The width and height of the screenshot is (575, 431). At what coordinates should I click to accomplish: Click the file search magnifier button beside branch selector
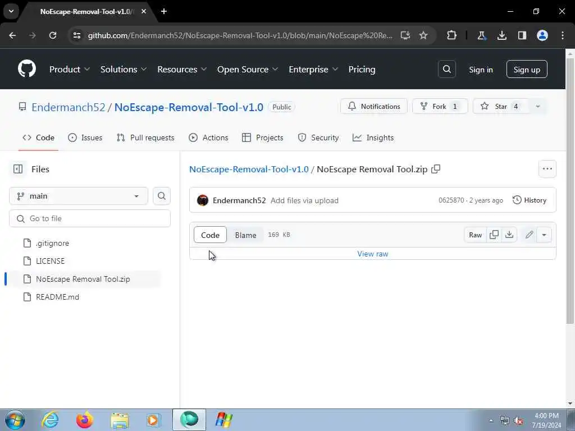click(161, 196)
